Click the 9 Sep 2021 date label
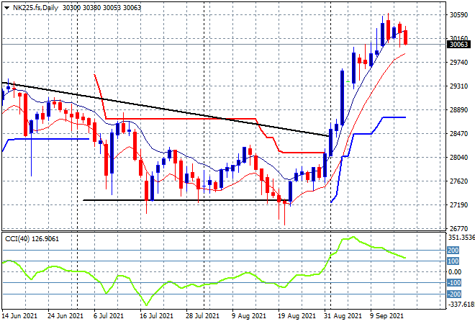Viewport: 475px width, 324px height. pos(386,316)
